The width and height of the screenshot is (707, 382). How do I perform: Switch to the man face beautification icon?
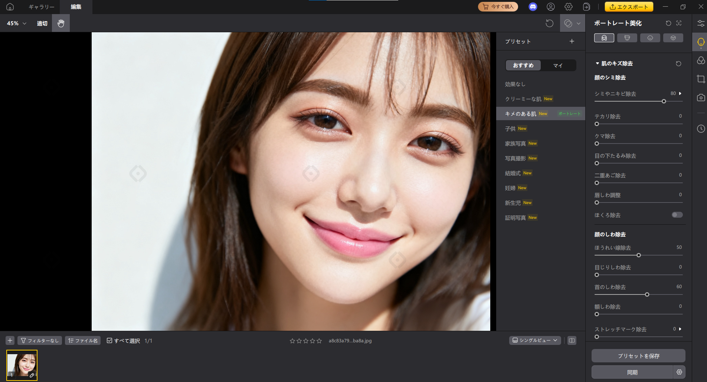pyautogui.click(x=627, y=37)
